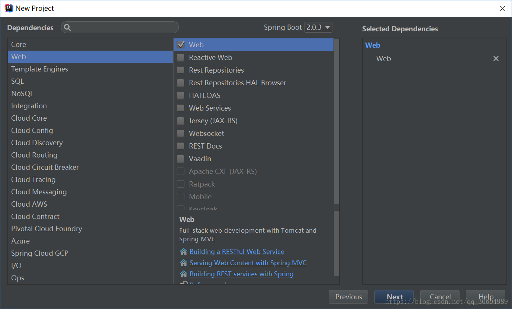This screenshot has width=512, height=309.
Task: Enable the Reactive Web checkbox
Action: (180, 57)
